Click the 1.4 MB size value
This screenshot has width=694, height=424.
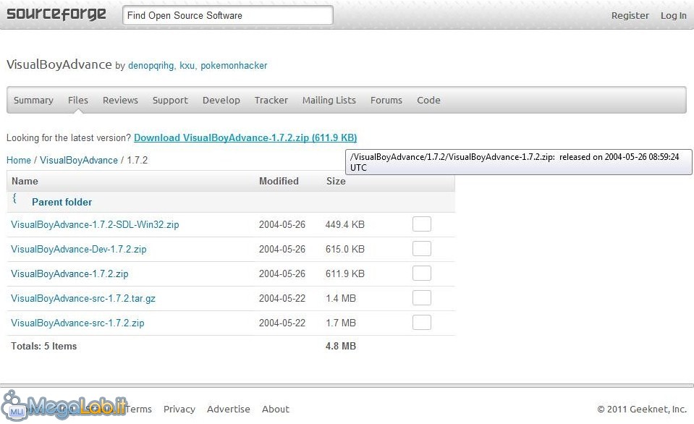[341, 298]
